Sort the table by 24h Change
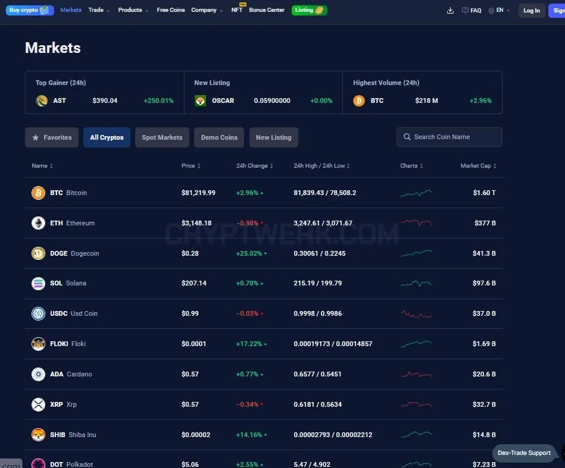Screen dimensions: 565x468 tap(254, 165)
